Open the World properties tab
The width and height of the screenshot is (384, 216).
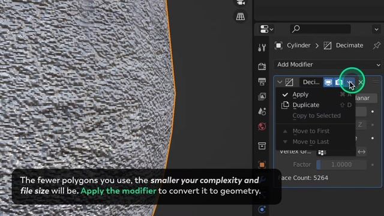[262, 127]
